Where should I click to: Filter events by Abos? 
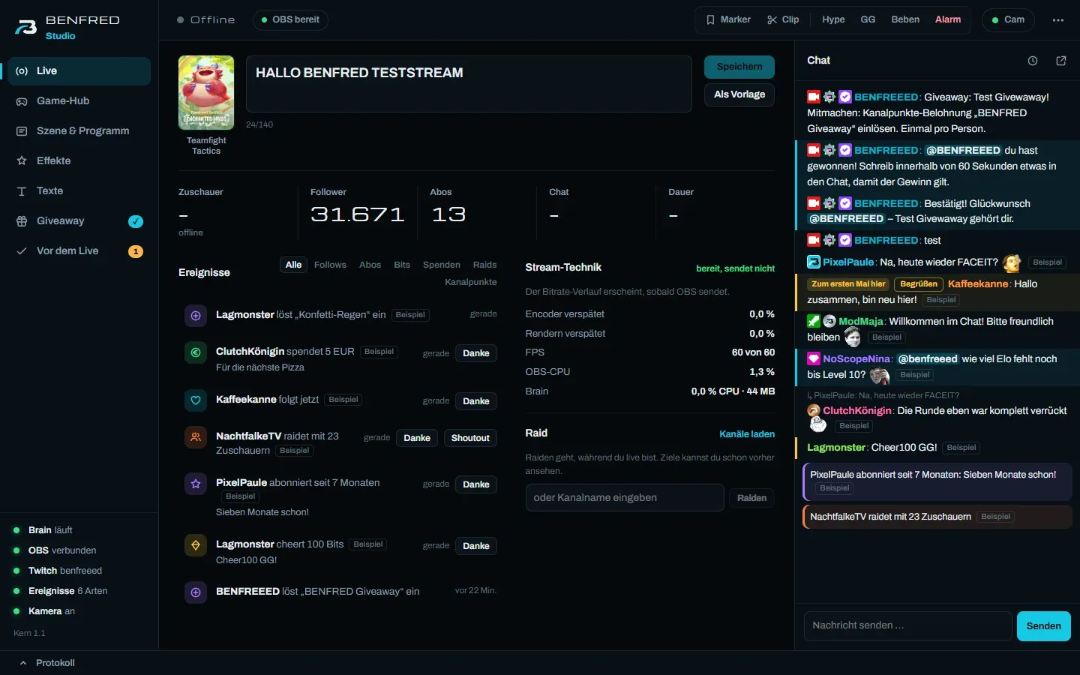tap(370, 265)
